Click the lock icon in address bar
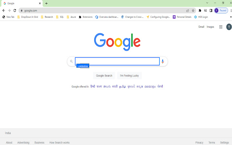Image resolution: width=232 pixels, height=145 pixels. point(22,11)
